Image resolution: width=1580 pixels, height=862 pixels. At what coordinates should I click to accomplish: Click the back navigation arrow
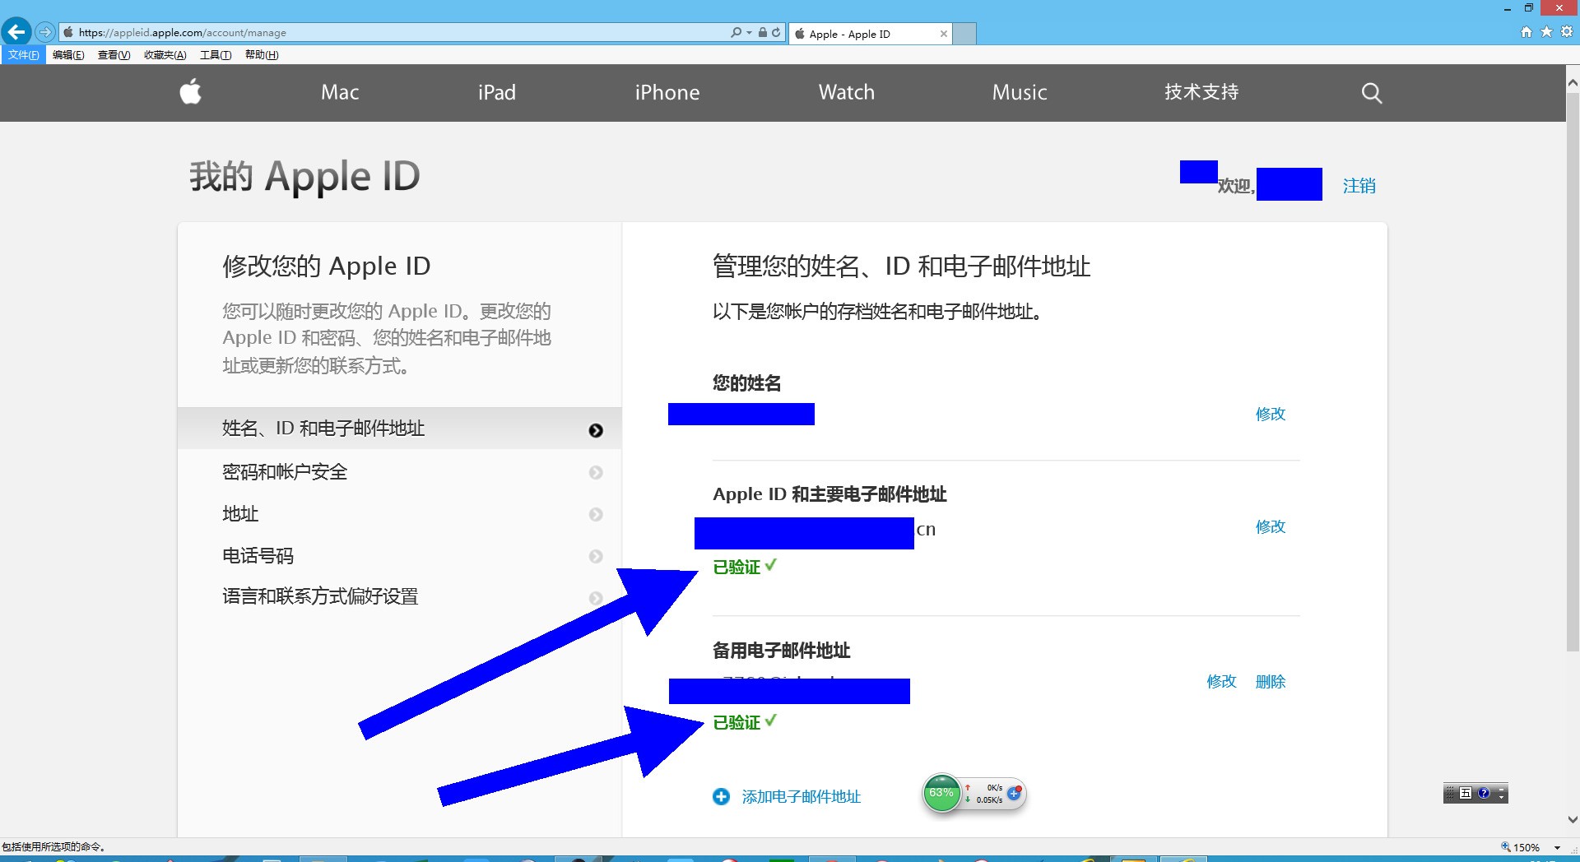point(16,31)
